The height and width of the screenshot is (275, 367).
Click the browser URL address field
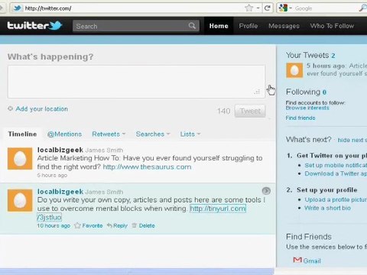pos(132,8)
